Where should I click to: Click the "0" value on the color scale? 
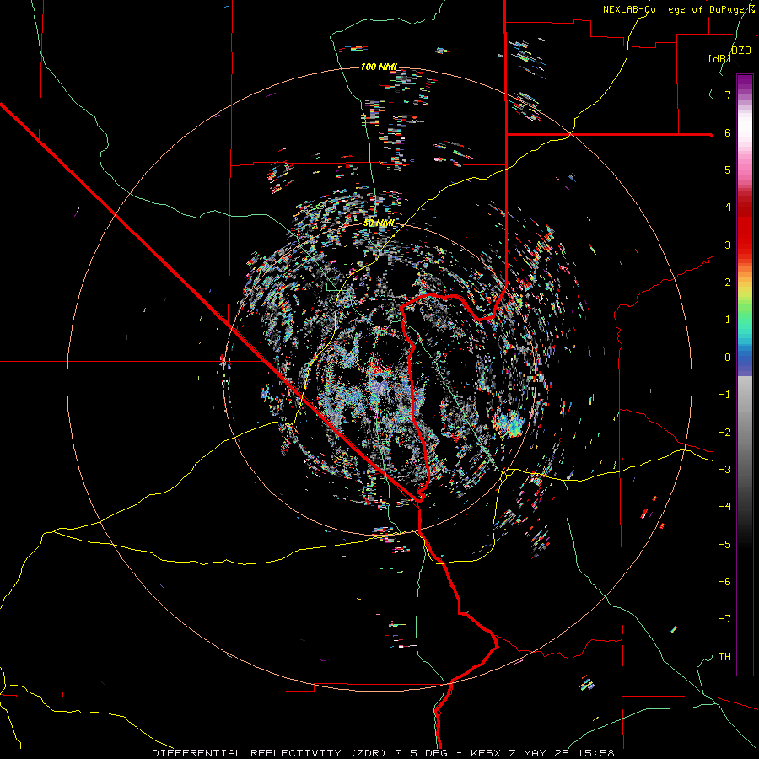pyautogui.click(x=728, y=357)
